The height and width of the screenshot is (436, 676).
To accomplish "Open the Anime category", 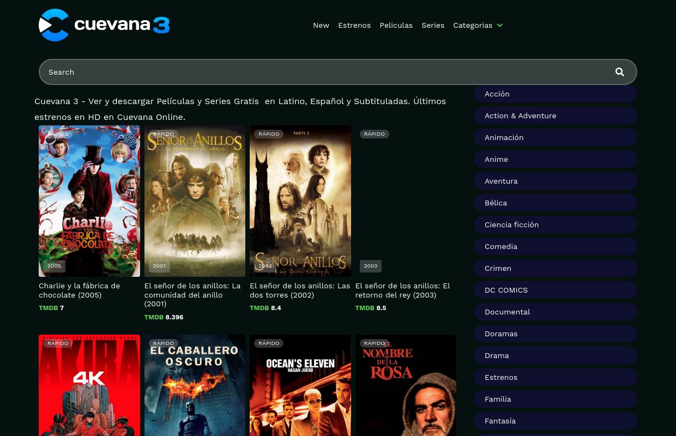I will [x=555, y=159].
